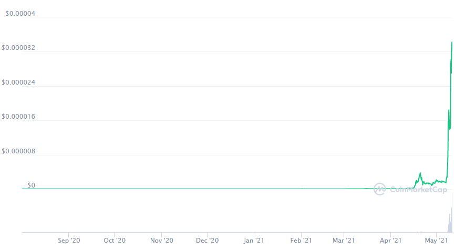
Task: Click the $0.00004 price axis label
Action: click(20, 14)
